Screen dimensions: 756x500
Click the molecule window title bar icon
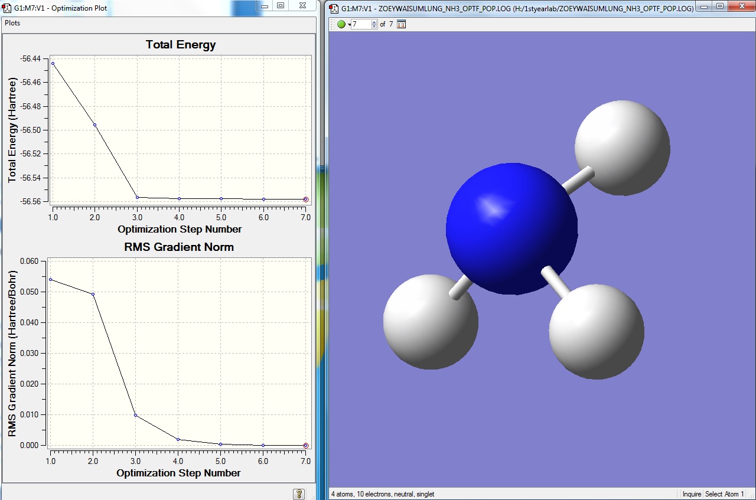coord(334,8)
